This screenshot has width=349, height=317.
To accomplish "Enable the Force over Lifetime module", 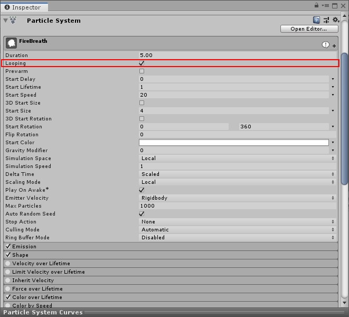I will (x=8, y=288).
